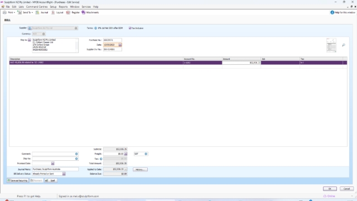
Task: Open the Attachments toolbar button
Action: (x=90, y=12)
